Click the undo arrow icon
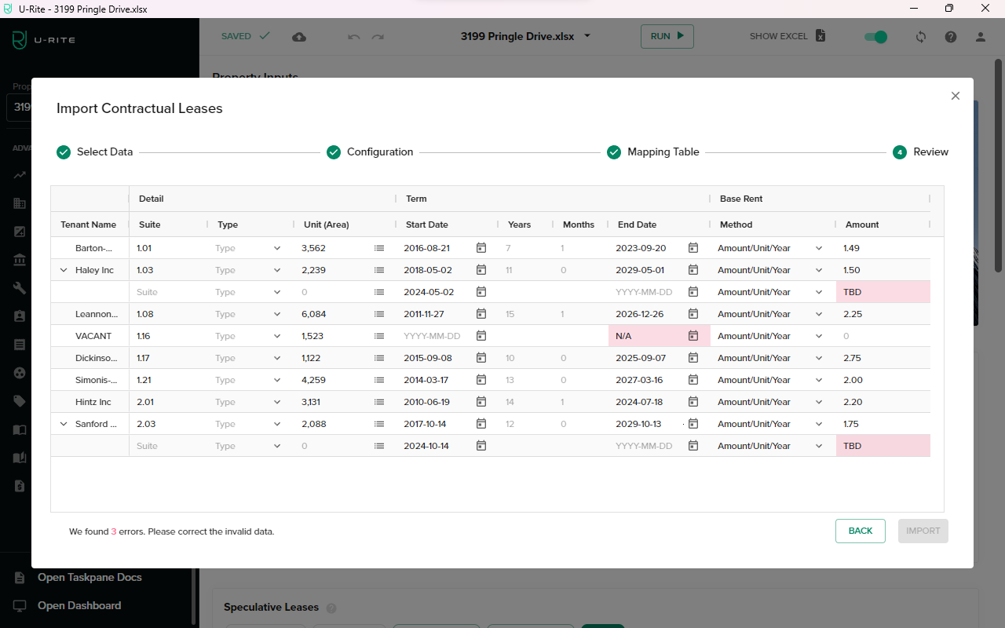This screenshot has width=1005, height=628. [x=353, y=37]
